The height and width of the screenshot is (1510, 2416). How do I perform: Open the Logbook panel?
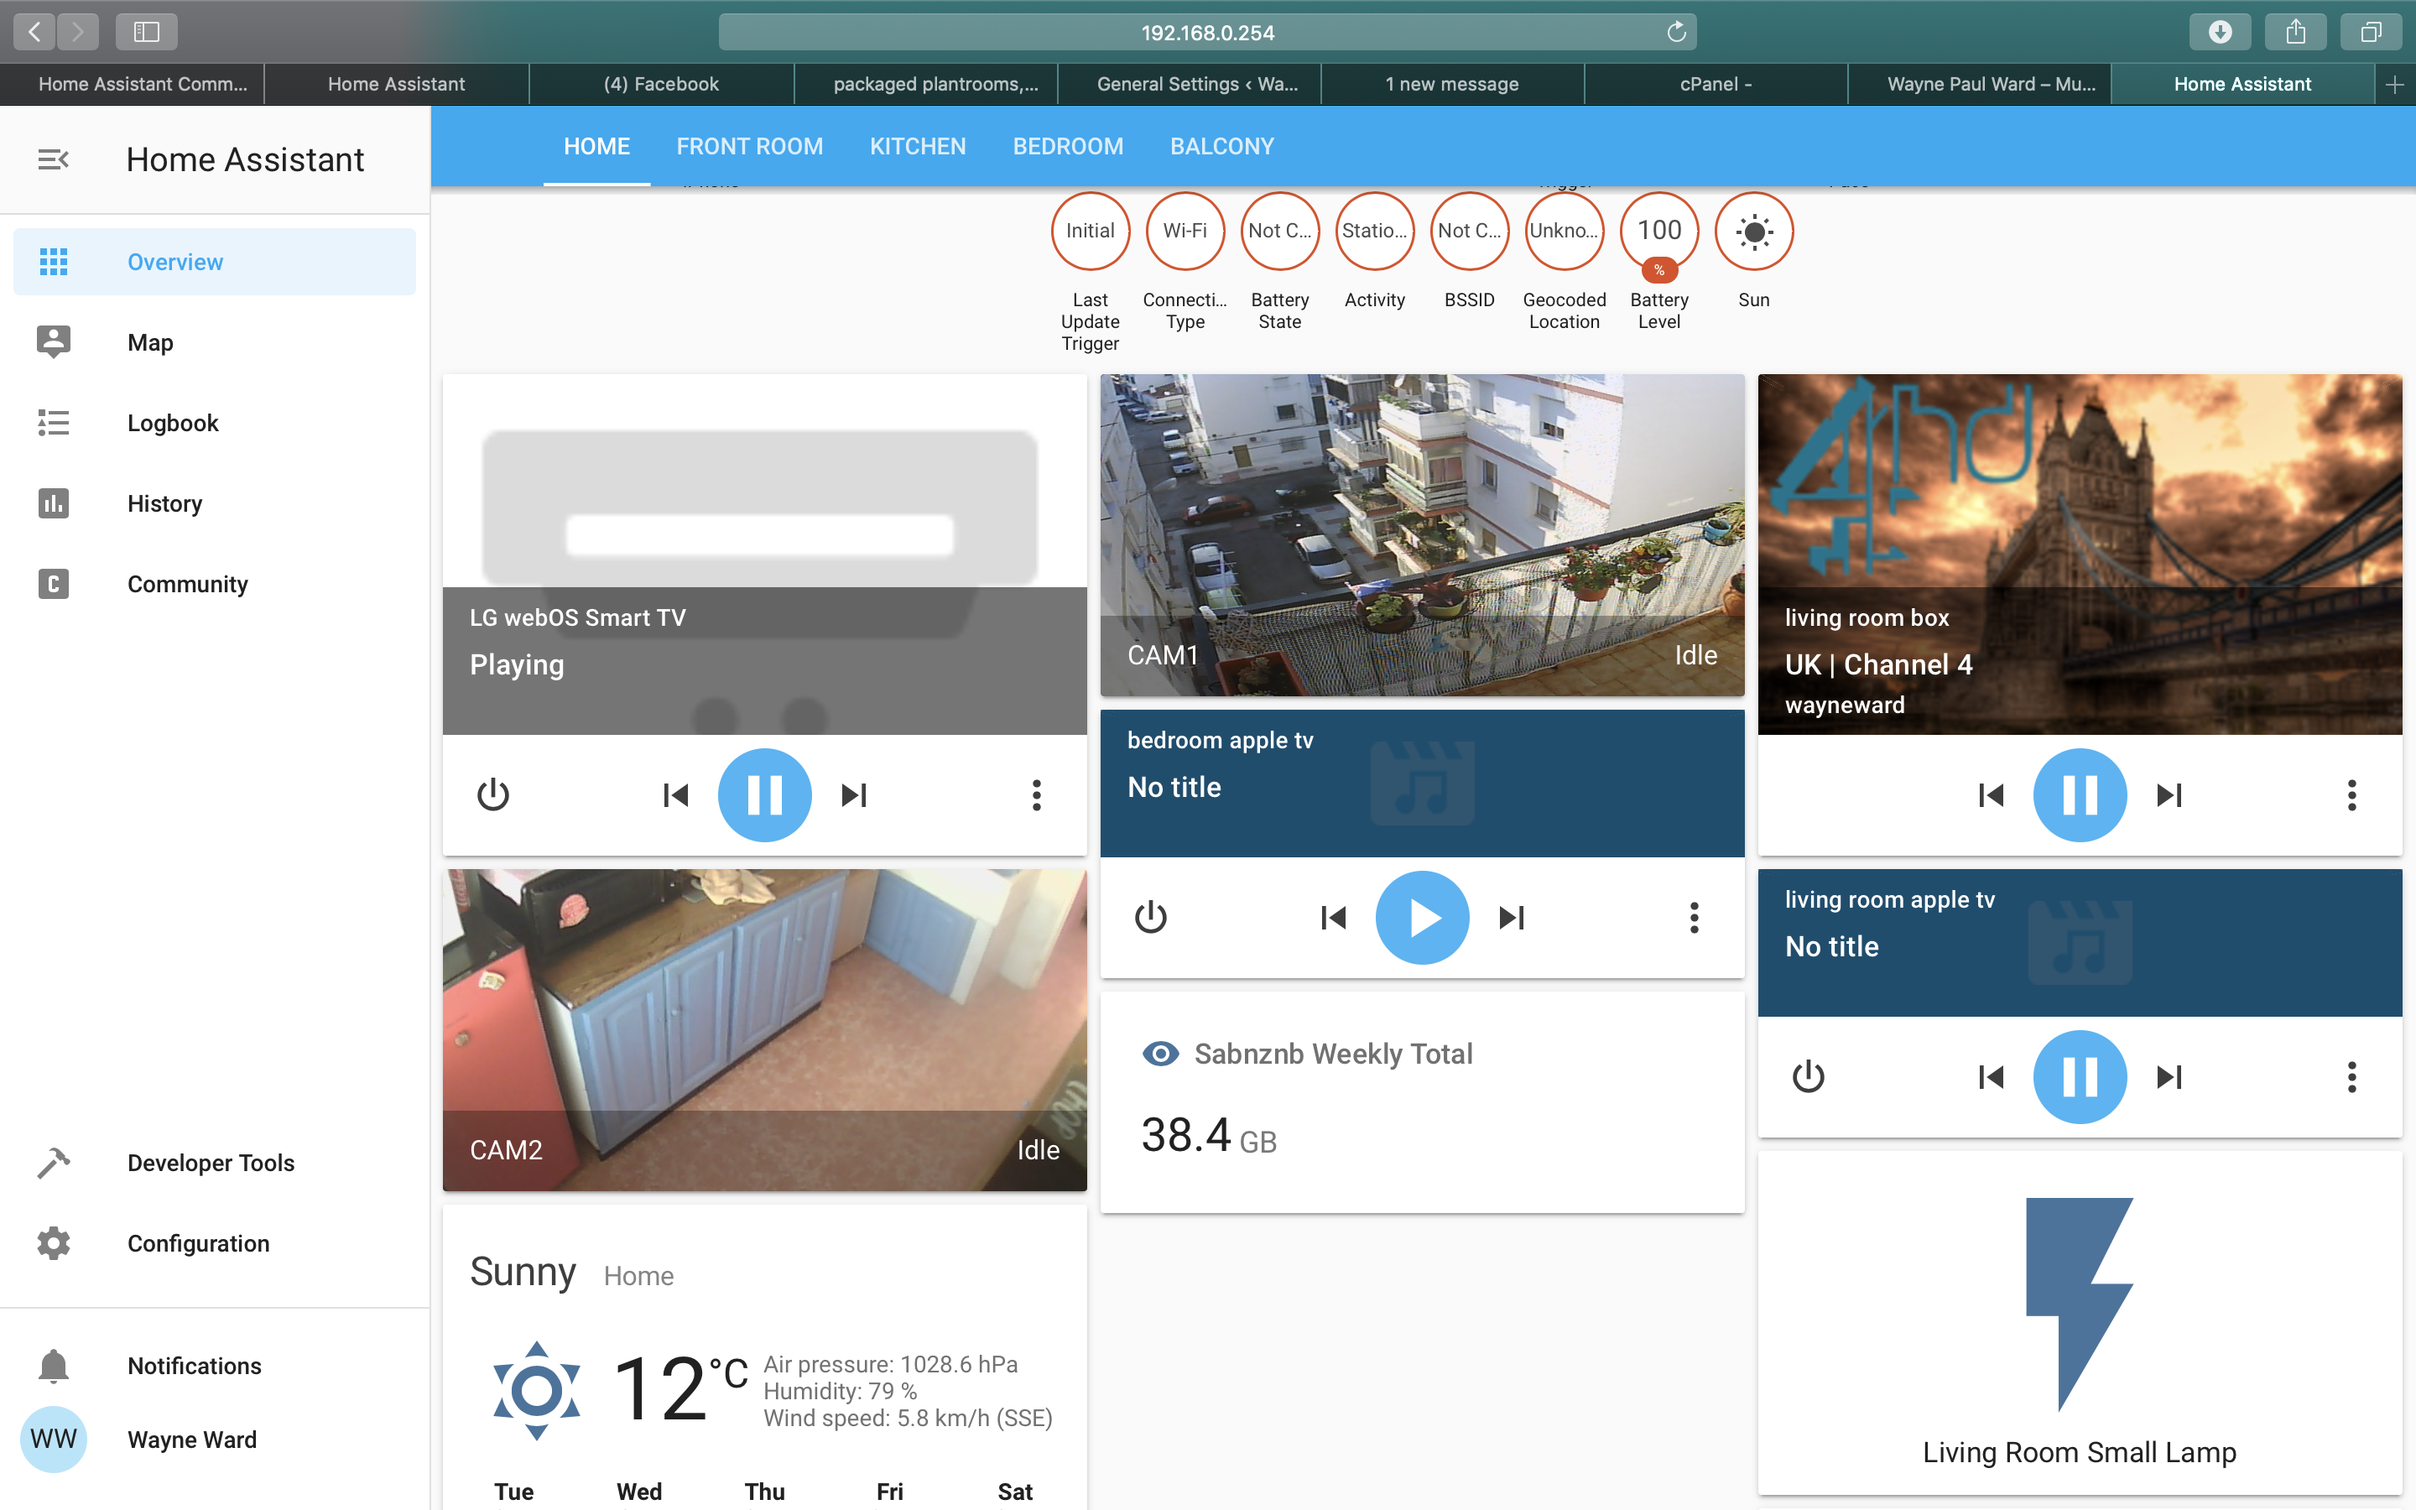point(215,423)
